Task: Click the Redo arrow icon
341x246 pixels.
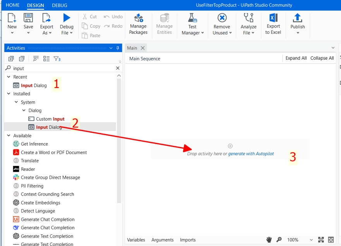Action: pyautogui.click(x=106, y=26)
